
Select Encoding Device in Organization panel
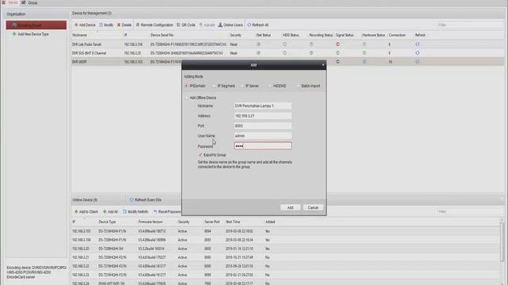tap(37, 25)
